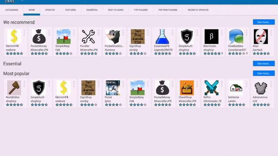This screenshot has width=278, height=156.
Task: Click the star rating of BetaTester
Action: 212,54
